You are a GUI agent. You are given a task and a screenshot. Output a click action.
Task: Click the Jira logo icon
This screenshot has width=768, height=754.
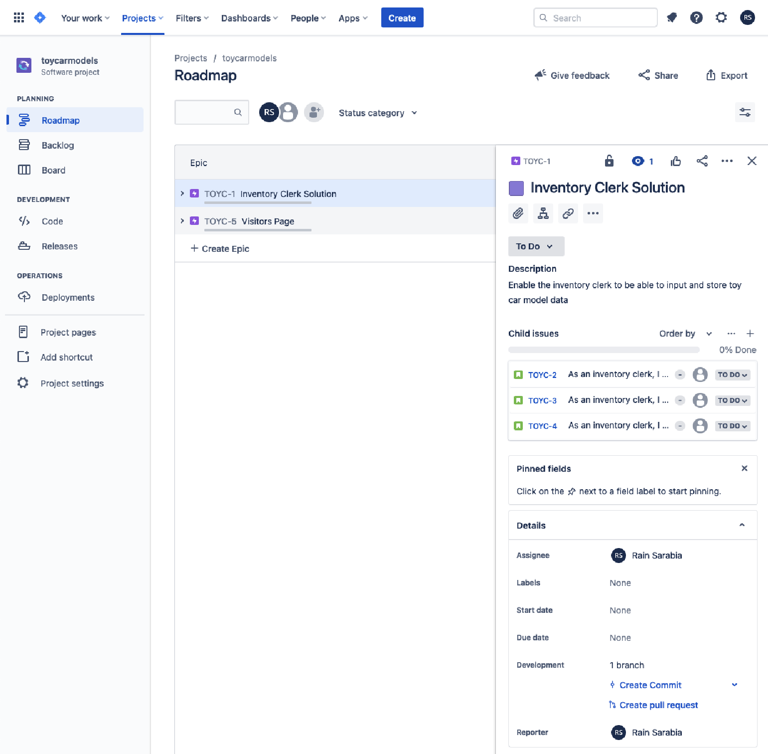click(x=40, y=18)
